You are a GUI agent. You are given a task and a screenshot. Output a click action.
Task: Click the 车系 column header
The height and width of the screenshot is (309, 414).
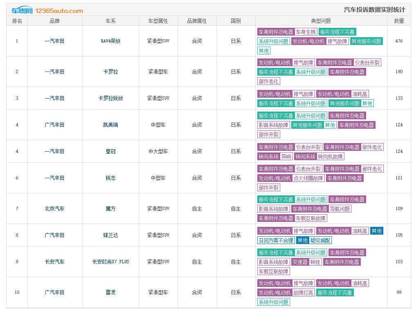(110, 21)
